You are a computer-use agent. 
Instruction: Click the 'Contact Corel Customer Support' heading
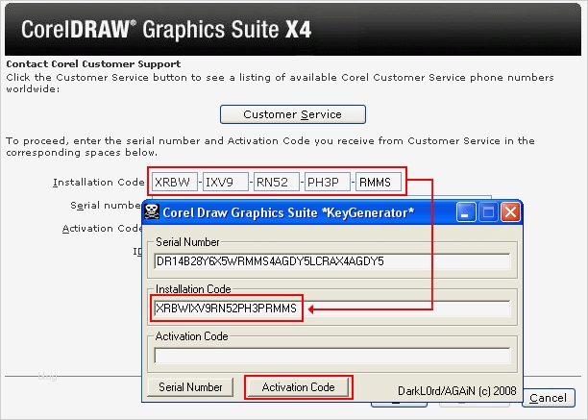[x=93, y=64]
